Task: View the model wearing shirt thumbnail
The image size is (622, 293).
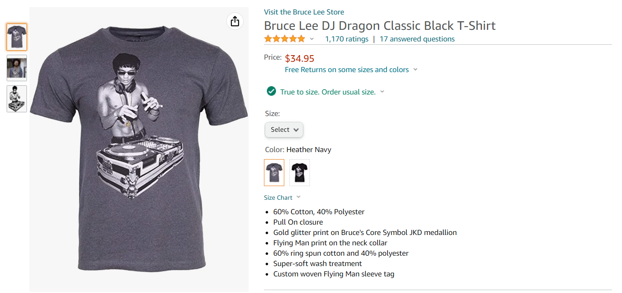Action: 17,68
